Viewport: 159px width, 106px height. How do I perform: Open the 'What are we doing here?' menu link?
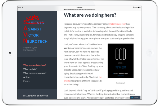point(35,65)
